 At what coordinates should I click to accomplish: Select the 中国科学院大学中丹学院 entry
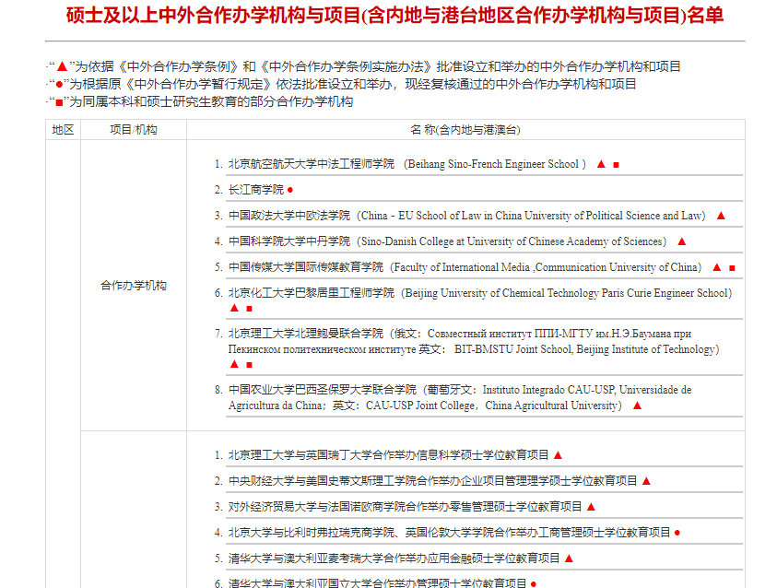[x=450, y=241]
